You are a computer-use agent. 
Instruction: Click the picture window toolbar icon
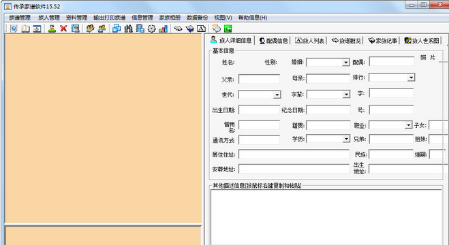click(x=37, y=29)
